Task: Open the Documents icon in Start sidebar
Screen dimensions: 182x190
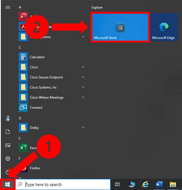Action: tap(8, 132)
